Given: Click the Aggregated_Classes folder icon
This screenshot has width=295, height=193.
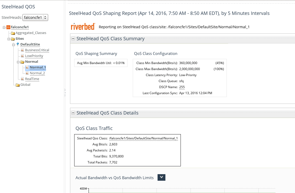Looking at the screenshot, I should [x=13, y=33].
